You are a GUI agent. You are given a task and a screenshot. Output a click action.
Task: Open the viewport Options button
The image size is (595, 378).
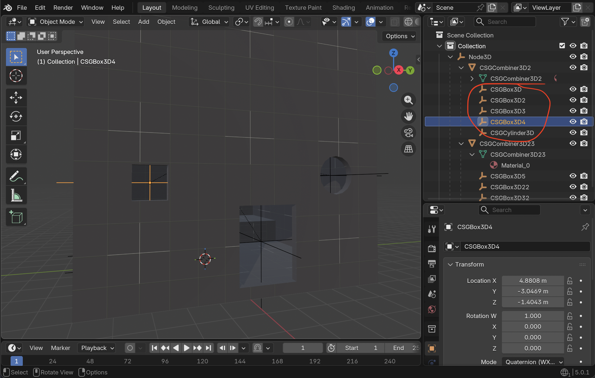(x=400, y=36)
